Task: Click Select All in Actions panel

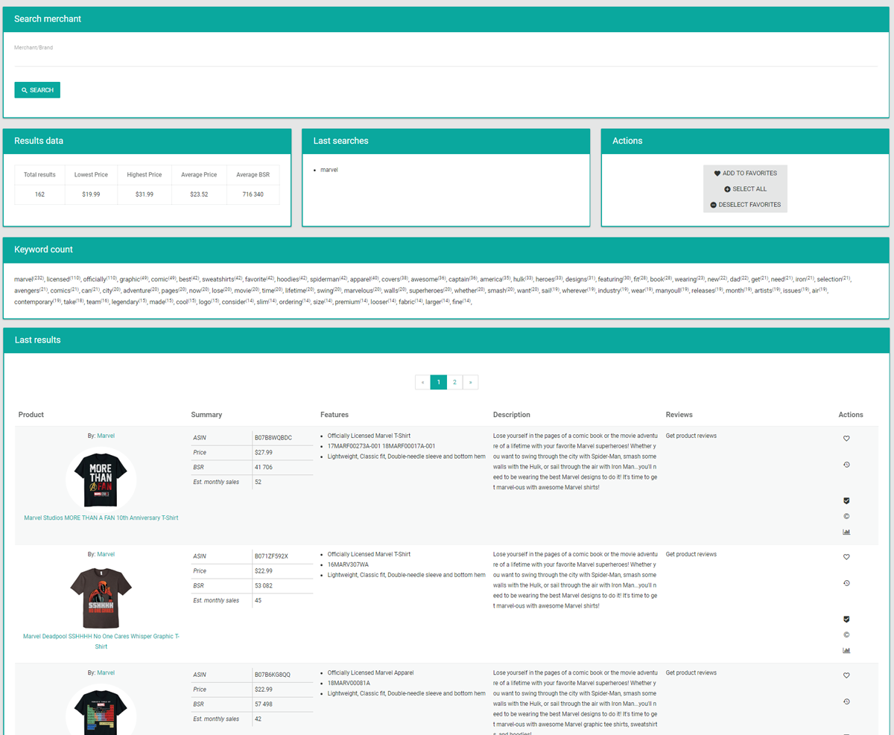Action: coord(745,189)
